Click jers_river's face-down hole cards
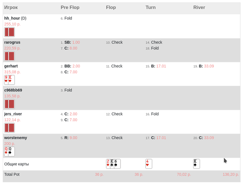 (10, 128)
